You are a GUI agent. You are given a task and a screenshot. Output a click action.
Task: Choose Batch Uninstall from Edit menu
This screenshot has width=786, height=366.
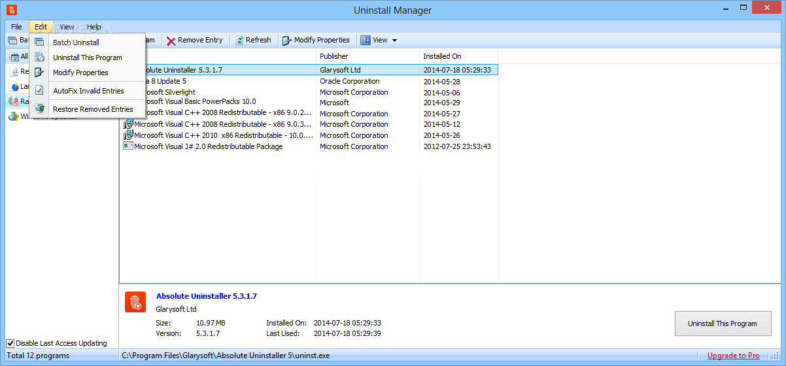pos(88,42)
